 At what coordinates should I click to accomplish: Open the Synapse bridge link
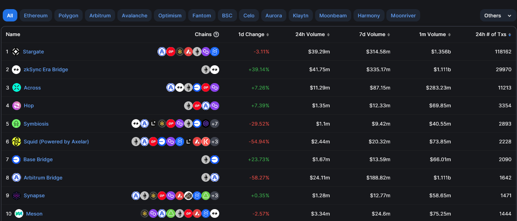click(34, 195)
